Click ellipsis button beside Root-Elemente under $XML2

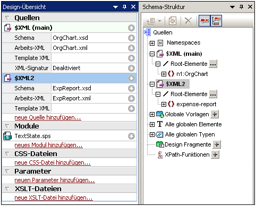click(213, 94)
